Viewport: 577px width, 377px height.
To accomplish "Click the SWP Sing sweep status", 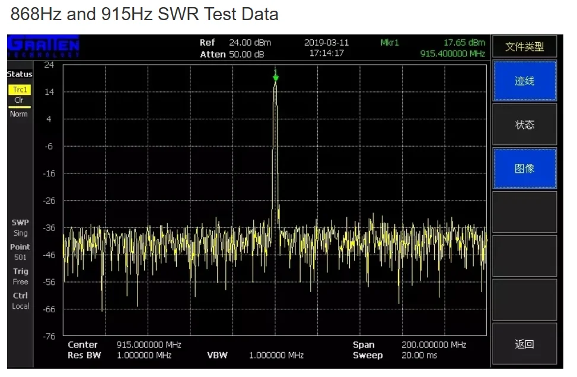I will 20,228.
